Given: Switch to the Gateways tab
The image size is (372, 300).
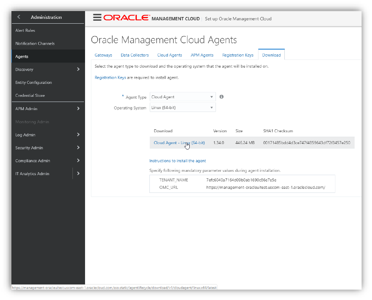Looking at the screenshot, I should click(103, 55).
